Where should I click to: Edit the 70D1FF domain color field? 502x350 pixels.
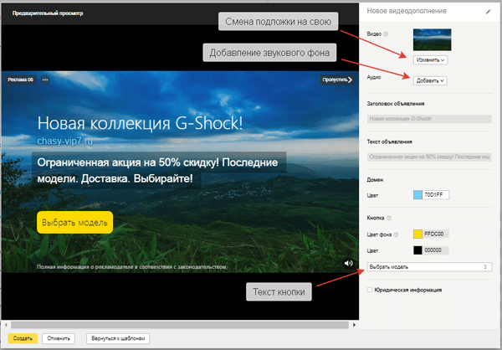(436, 195)
